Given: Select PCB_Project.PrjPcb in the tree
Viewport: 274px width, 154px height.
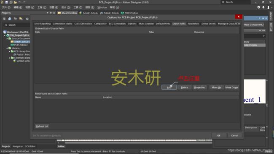Looking at the screenshot, I should tap(19, 35).
